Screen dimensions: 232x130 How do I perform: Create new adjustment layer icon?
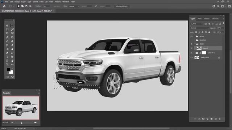click(x=207, y=119)
